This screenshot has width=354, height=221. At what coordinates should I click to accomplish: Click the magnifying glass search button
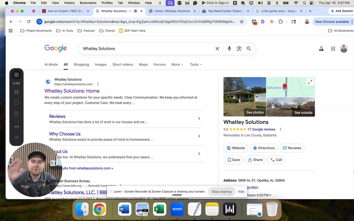249,48
